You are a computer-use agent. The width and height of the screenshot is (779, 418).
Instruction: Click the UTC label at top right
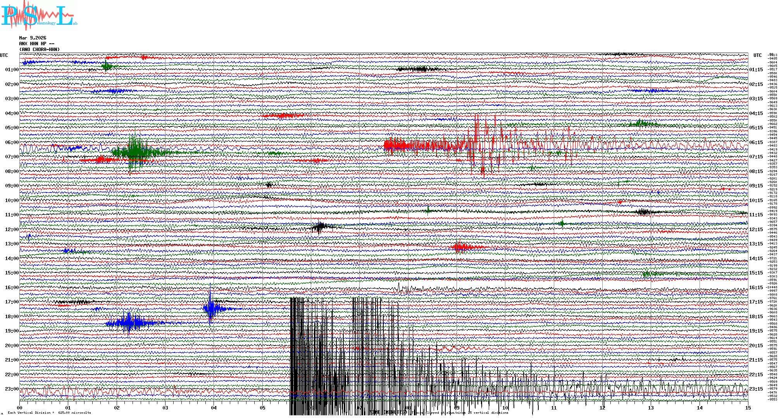(757, 55)
